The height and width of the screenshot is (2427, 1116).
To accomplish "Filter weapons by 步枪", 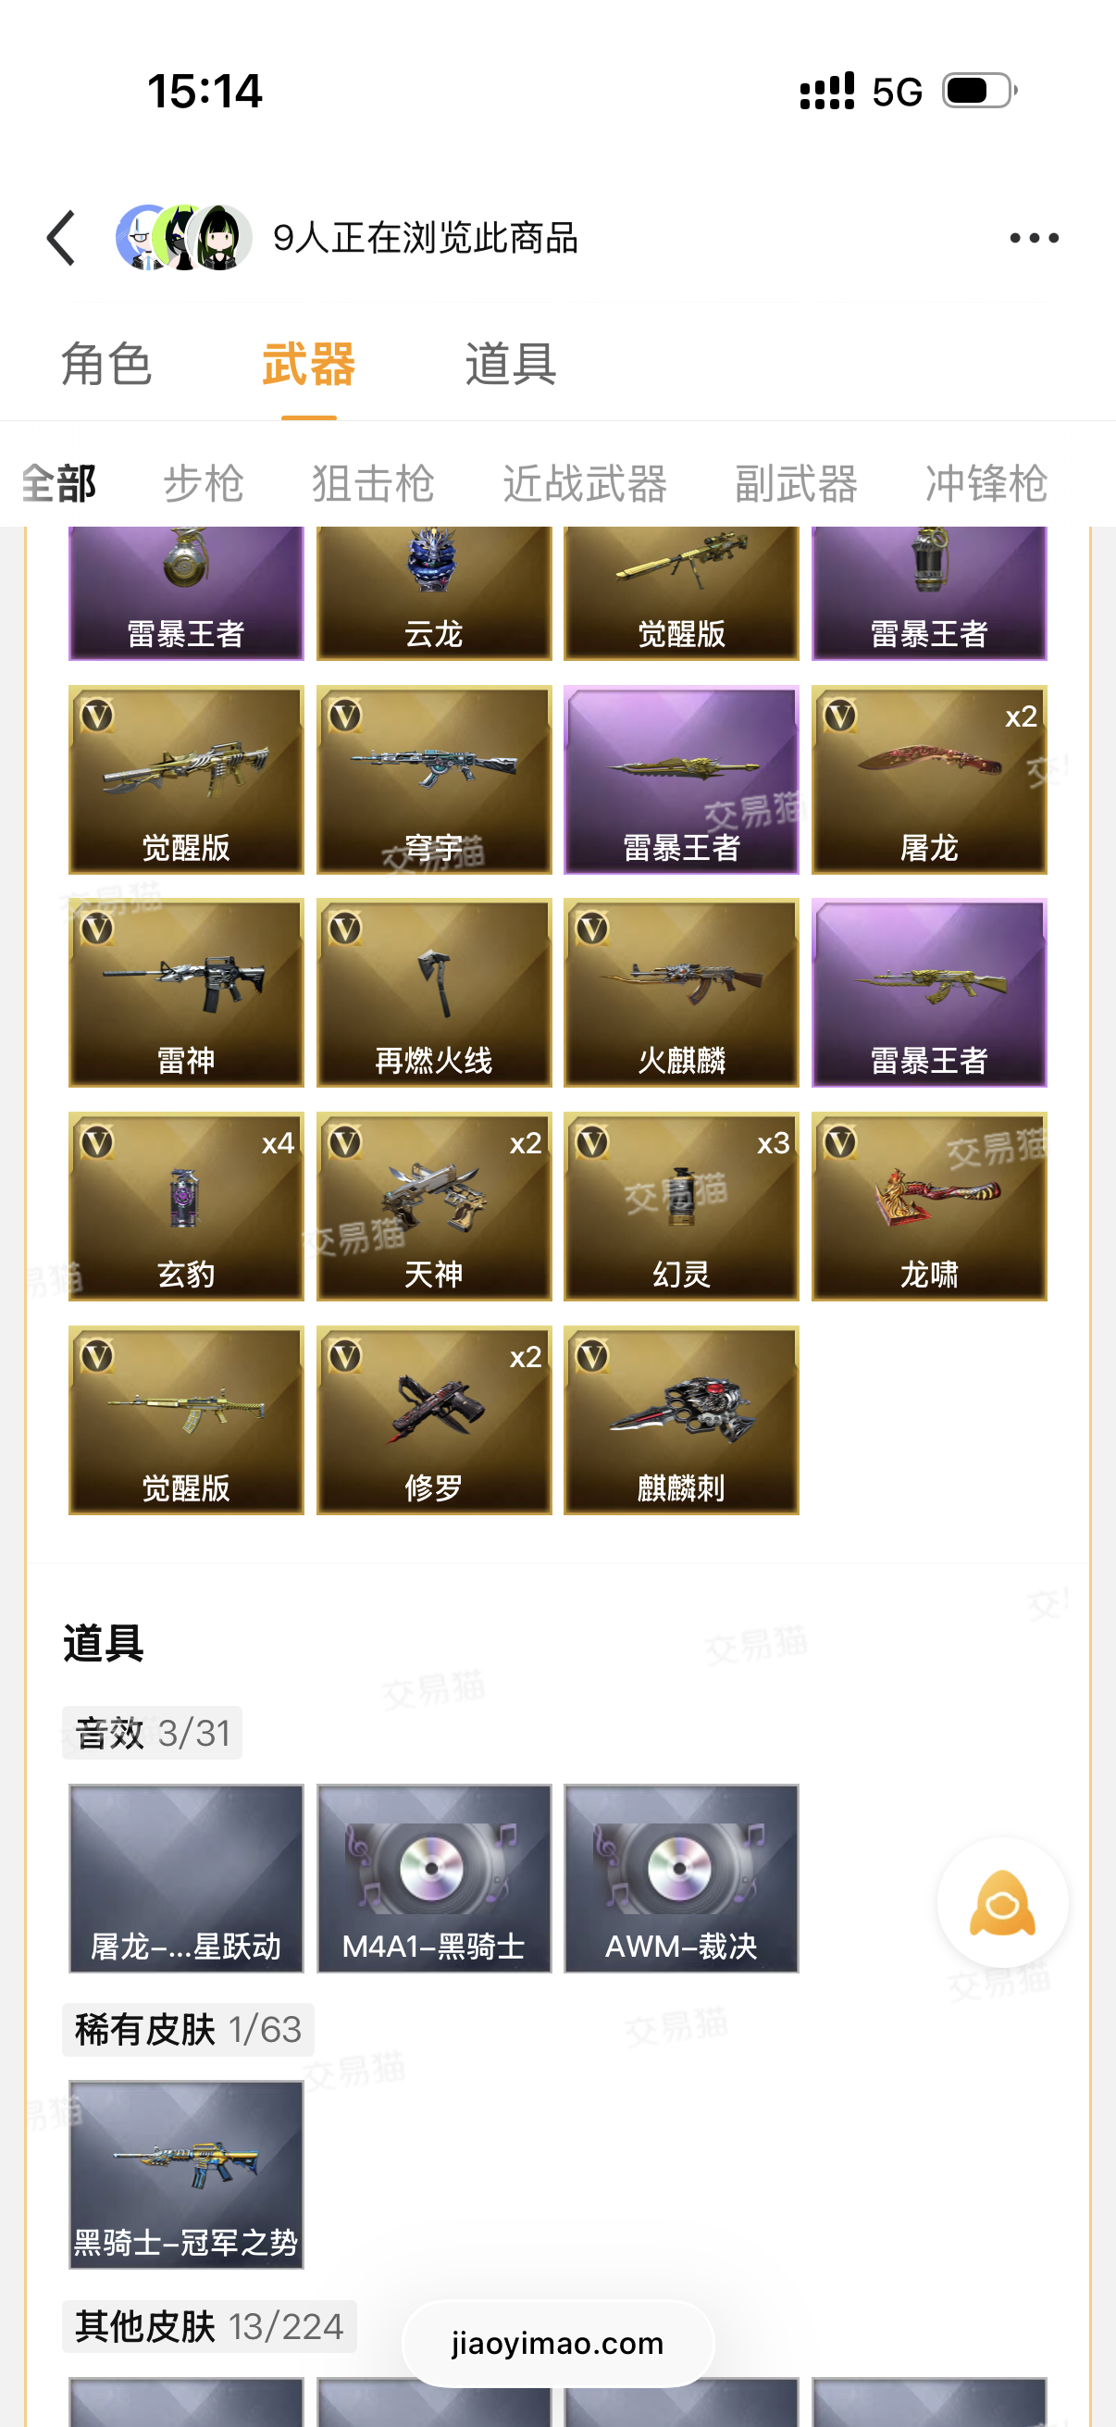I will pyautogui.click(x=204, y=483).
